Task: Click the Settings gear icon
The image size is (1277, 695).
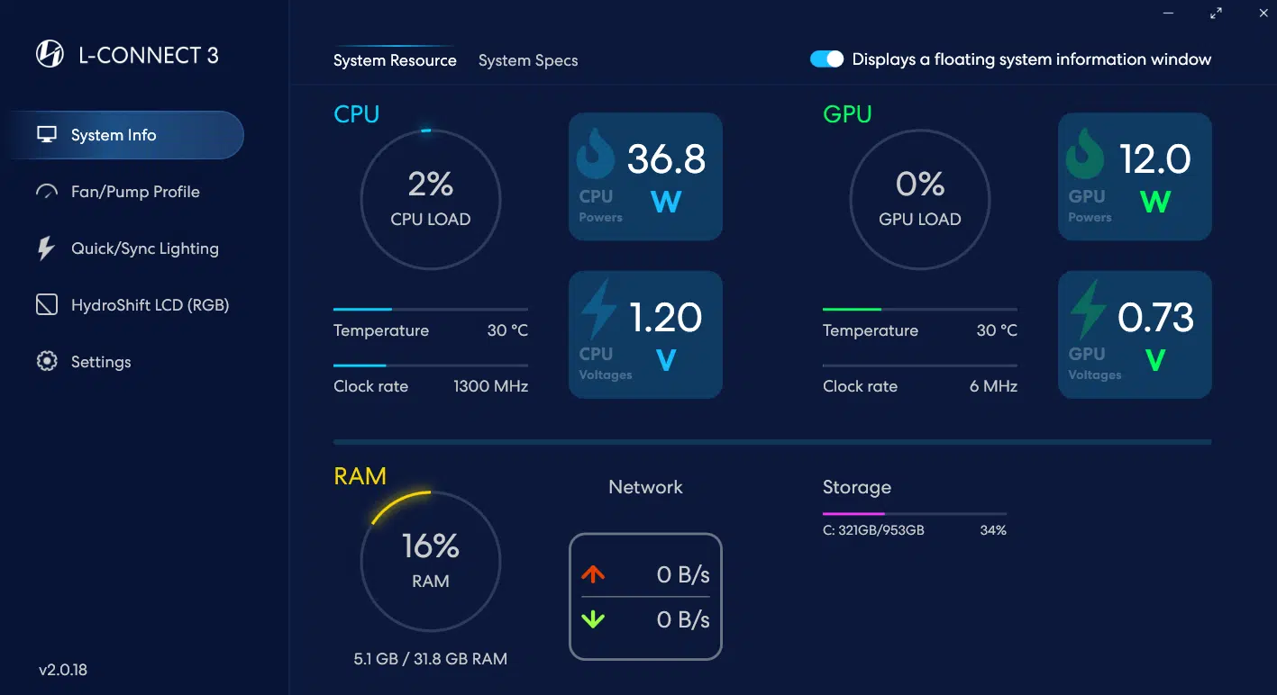Action: coord(47,362)
